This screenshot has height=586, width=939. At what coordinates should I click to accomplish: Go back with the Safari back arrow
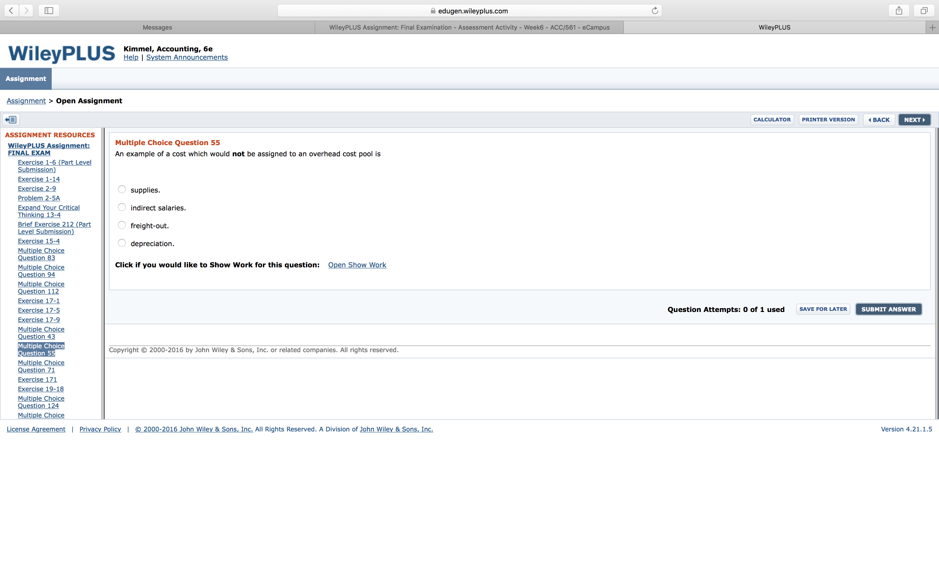pyautogui.click(x=12, y=11)
